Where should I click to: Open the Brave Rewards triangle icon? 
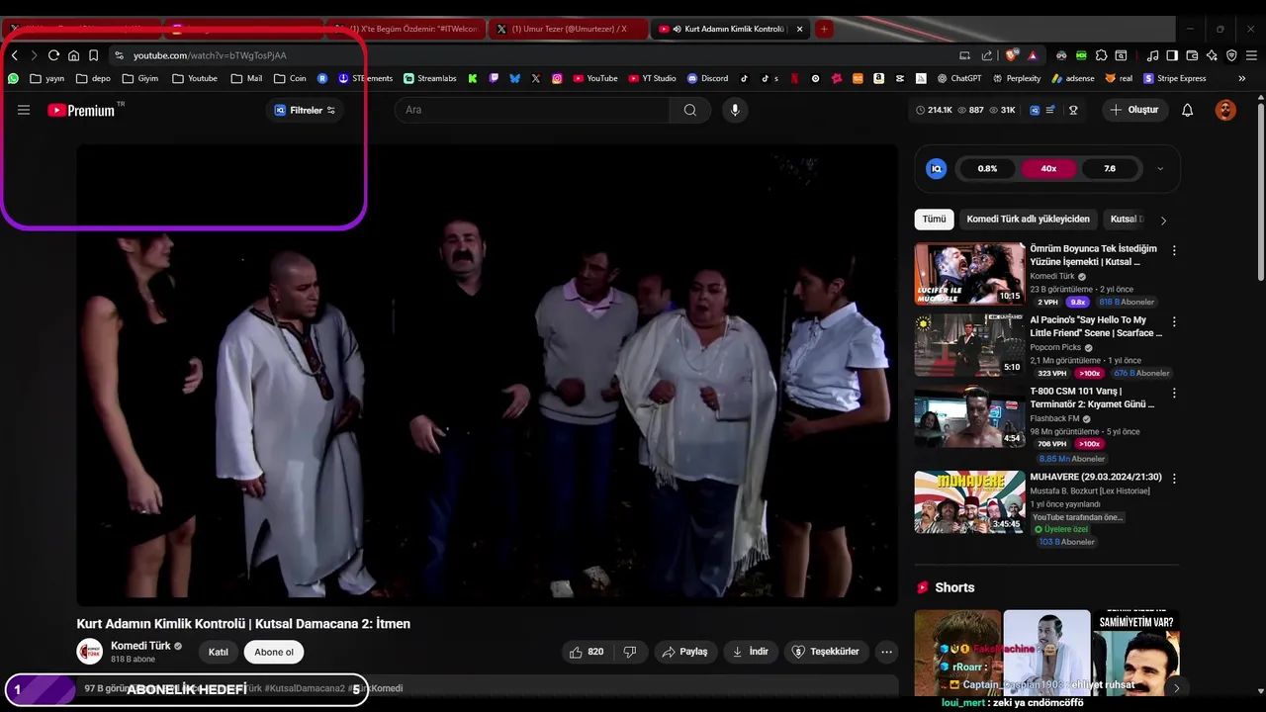1033,55
